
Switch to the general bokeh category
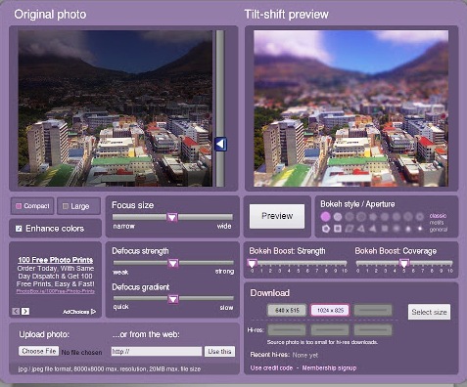(x=439, y=230)
